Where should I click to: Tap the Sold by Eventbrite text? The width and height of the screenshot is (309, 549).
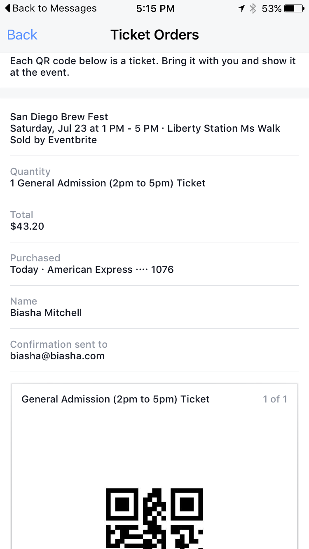click(54, 140)
